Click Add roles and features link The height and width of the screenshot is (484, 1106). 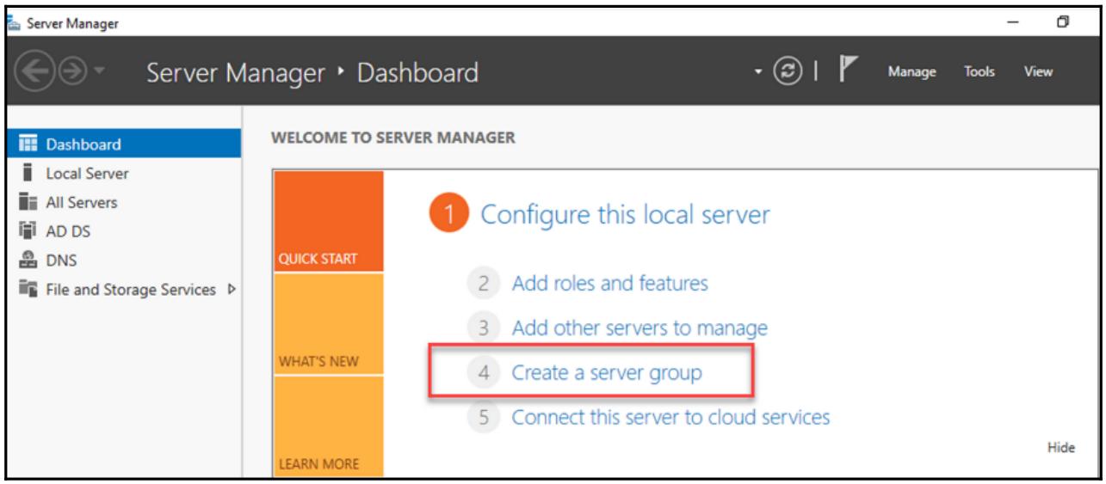pos(609,283)
